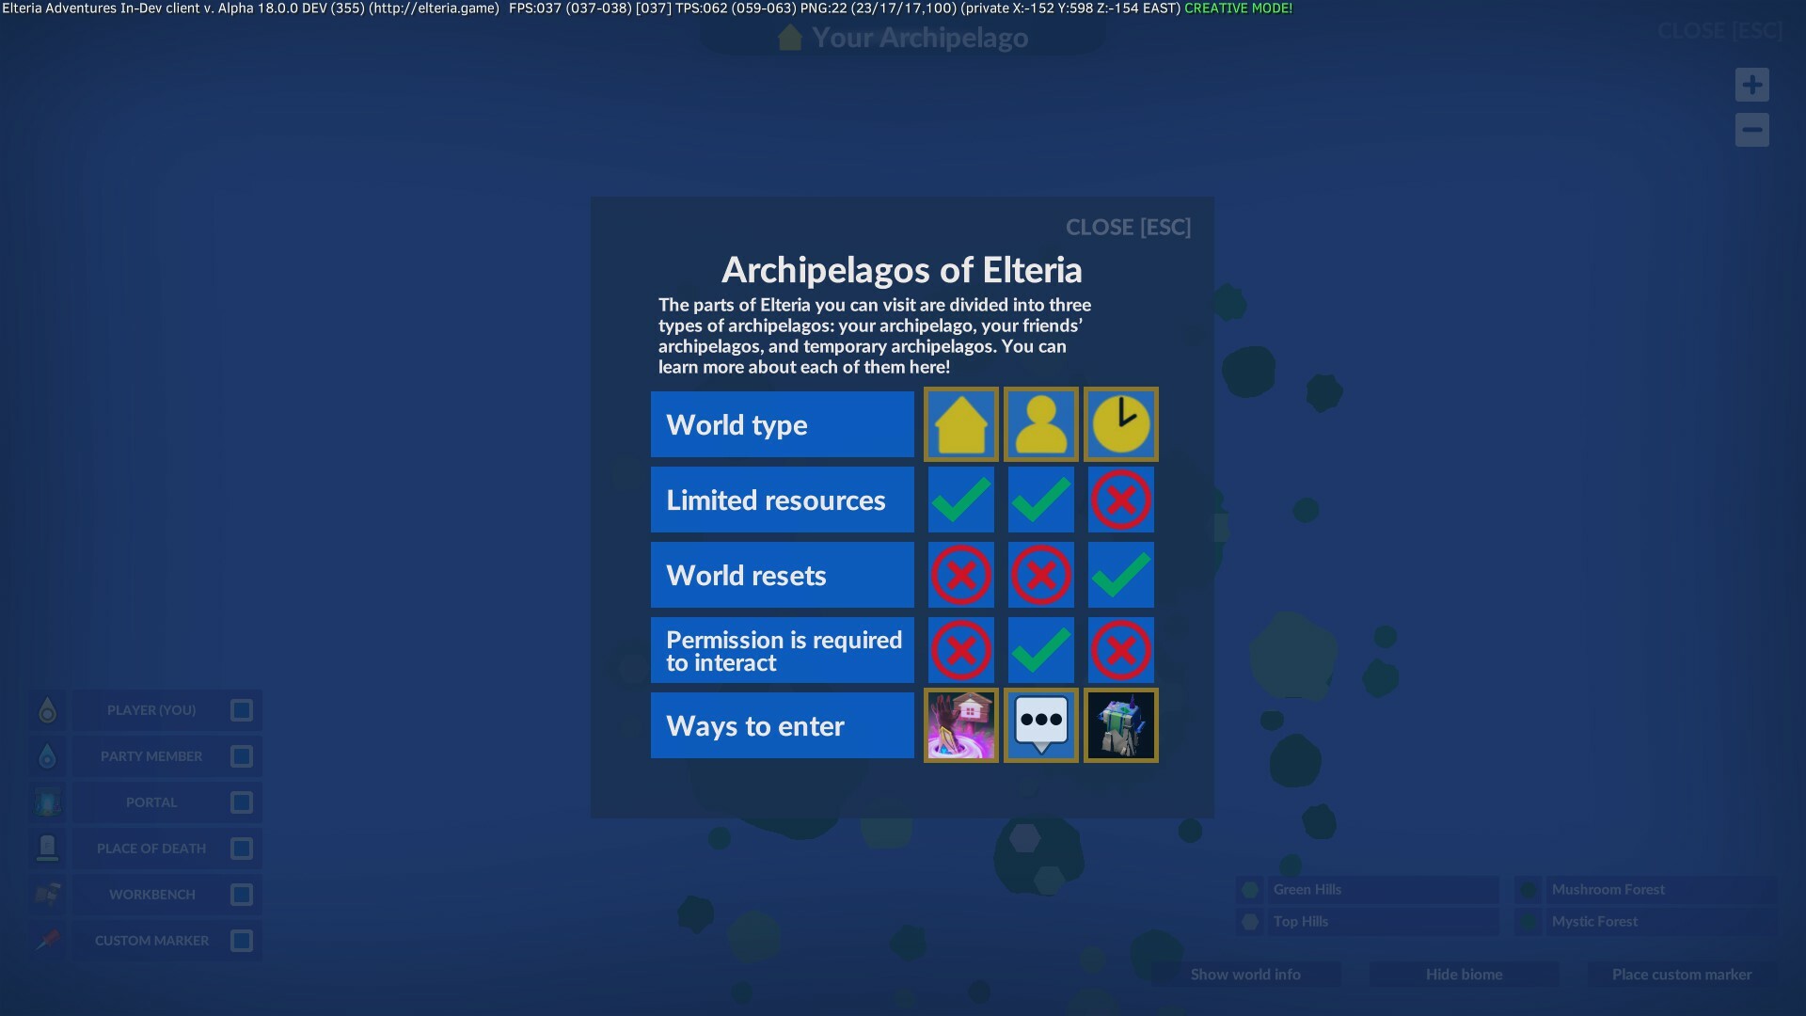Click the Portal marker icon
The image size is (1806, 1016).
47,802
